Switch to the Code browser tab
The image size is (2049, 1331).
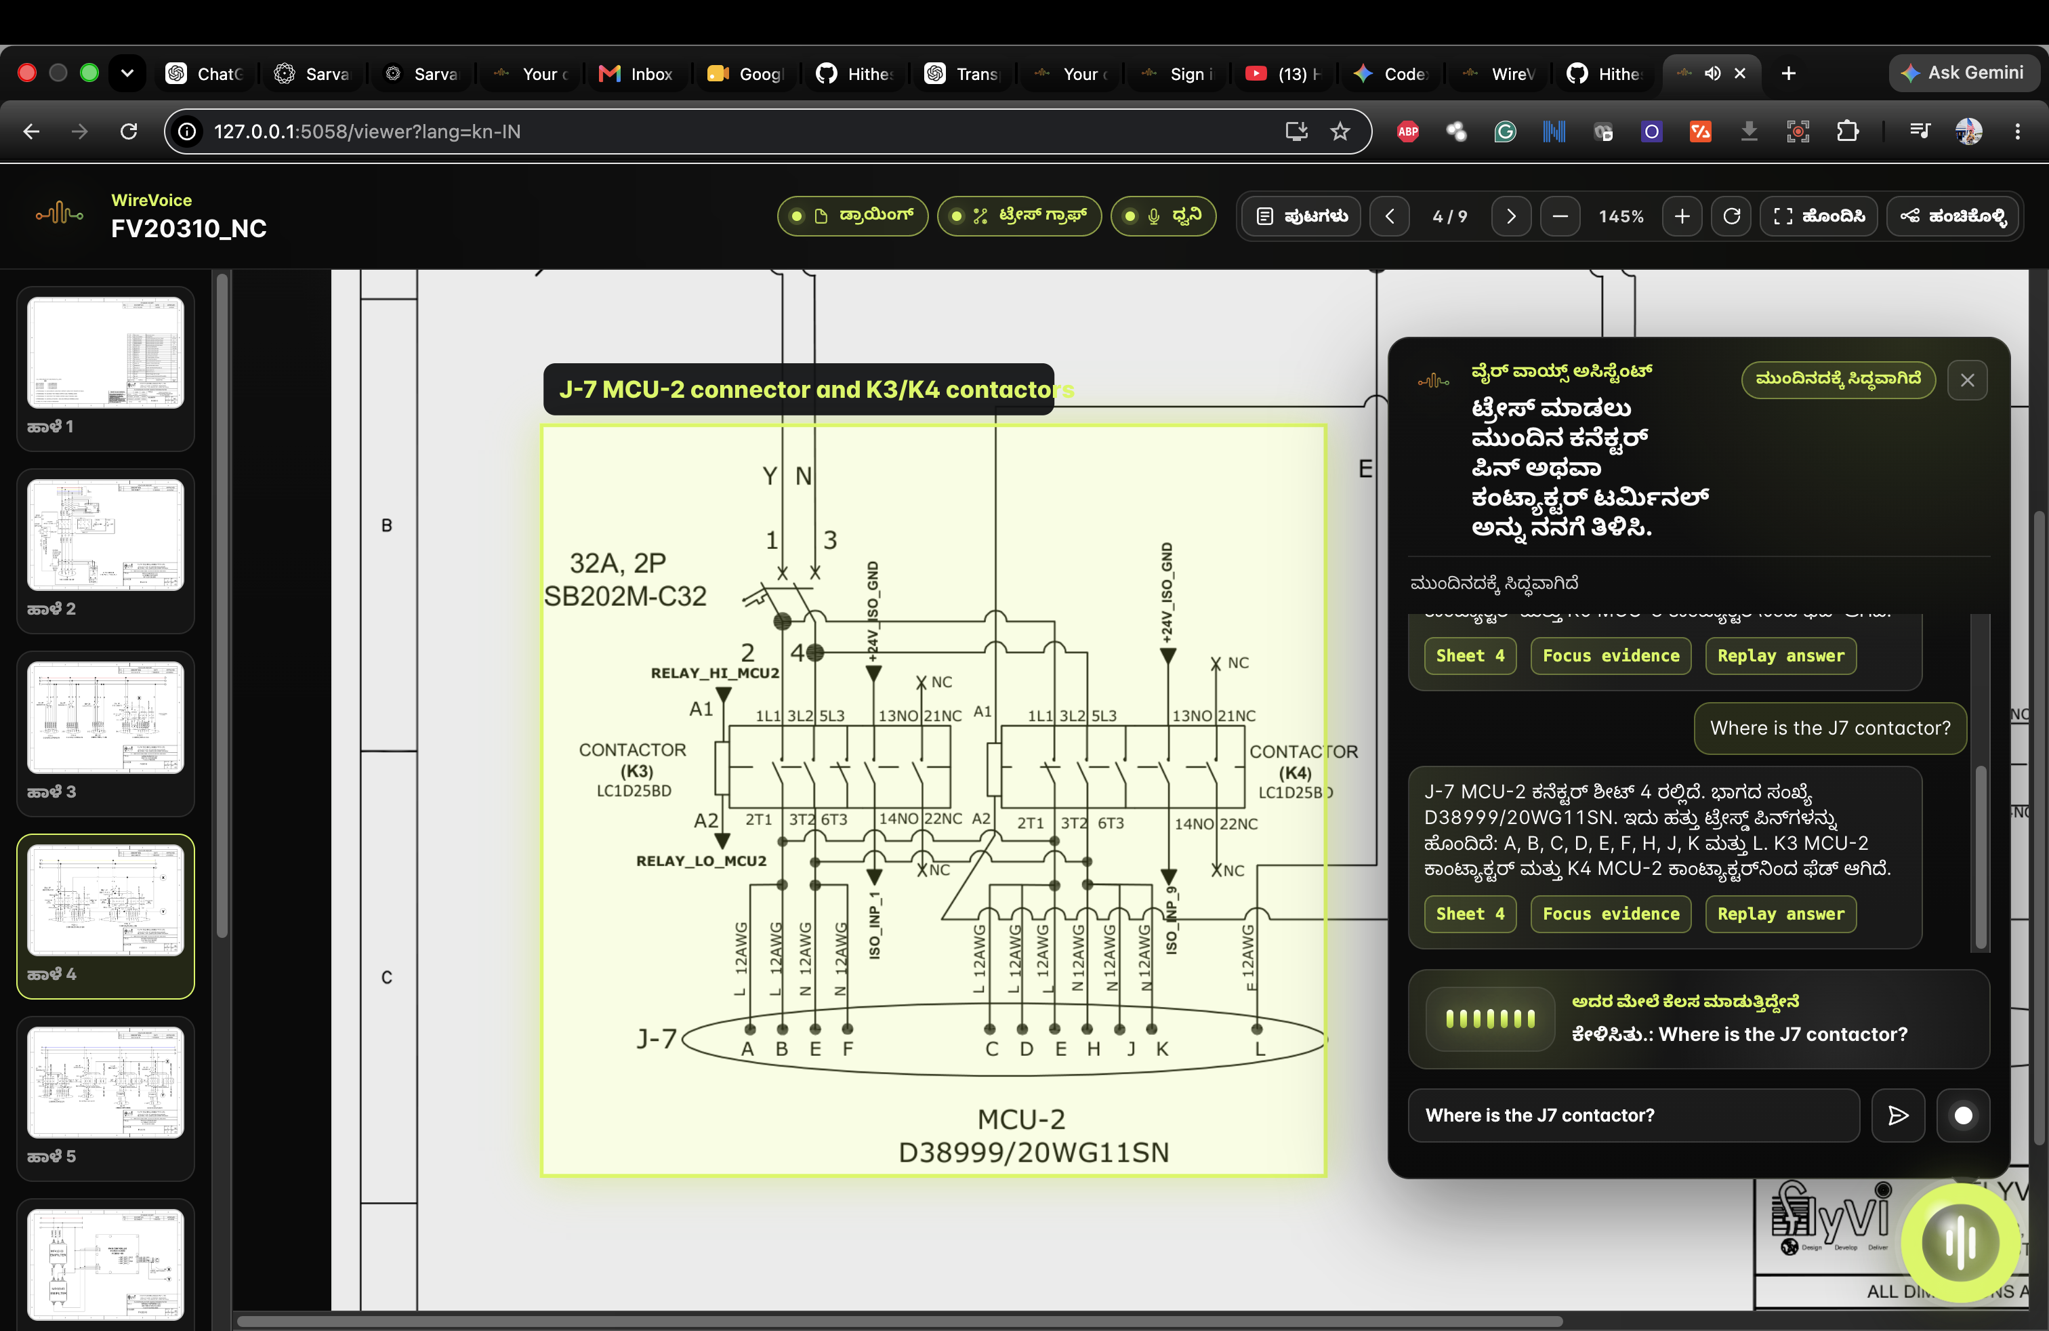[1391, 74]
